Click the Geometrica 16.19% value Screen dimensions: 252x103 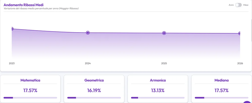94,90
